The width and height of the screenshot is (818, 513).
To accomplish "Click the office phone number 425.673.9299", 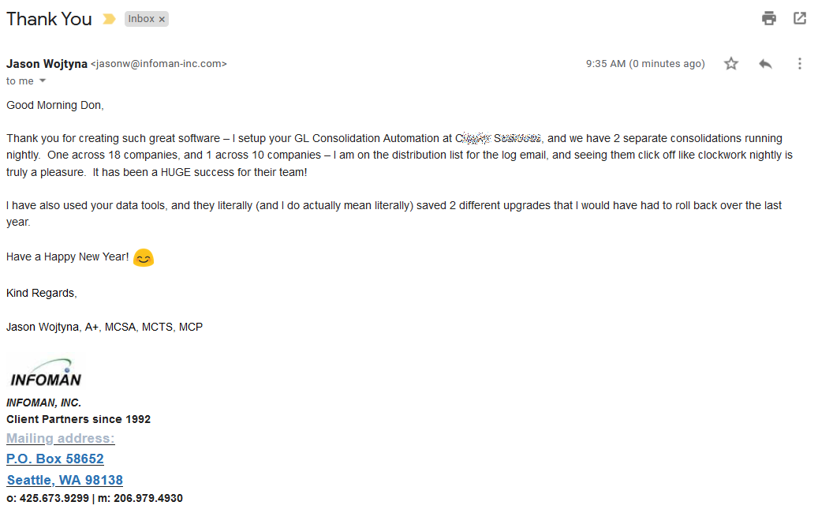I will click(x=54, y=498).
